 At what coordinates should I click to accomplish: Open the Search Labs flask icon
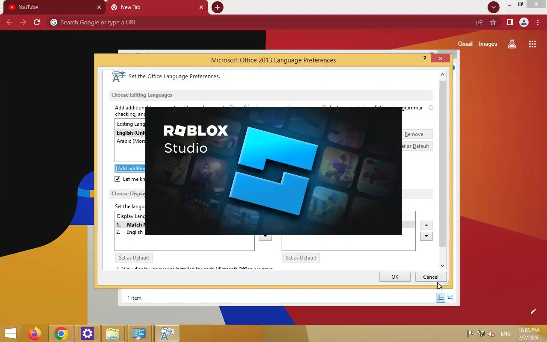coord(512,44)
